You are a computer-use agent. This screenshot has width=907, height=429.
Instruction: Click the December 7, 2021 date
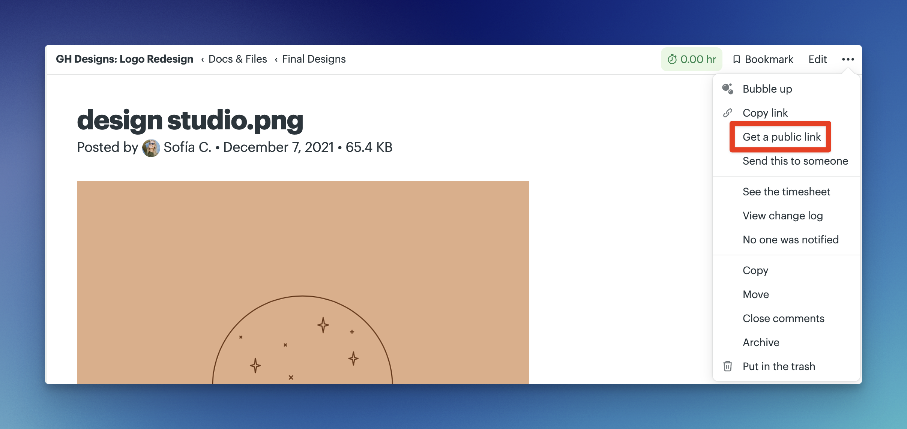click(x=278, y=147)
